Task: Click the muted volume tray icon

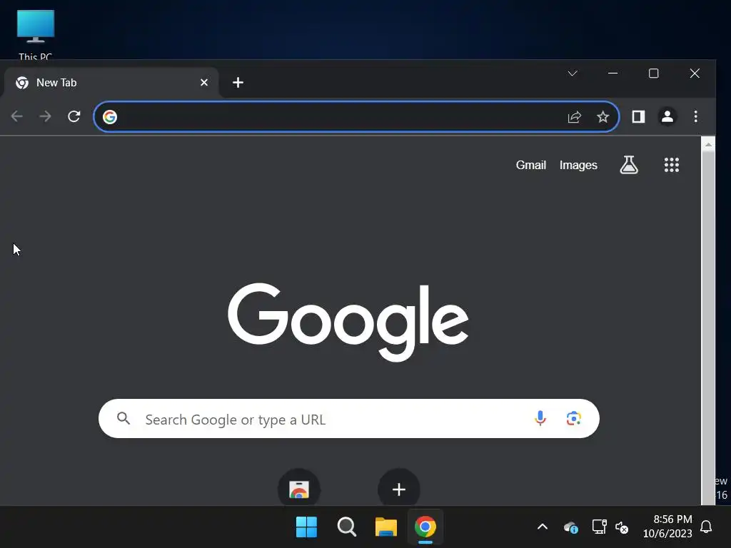Action: click(x=622, y=527)
